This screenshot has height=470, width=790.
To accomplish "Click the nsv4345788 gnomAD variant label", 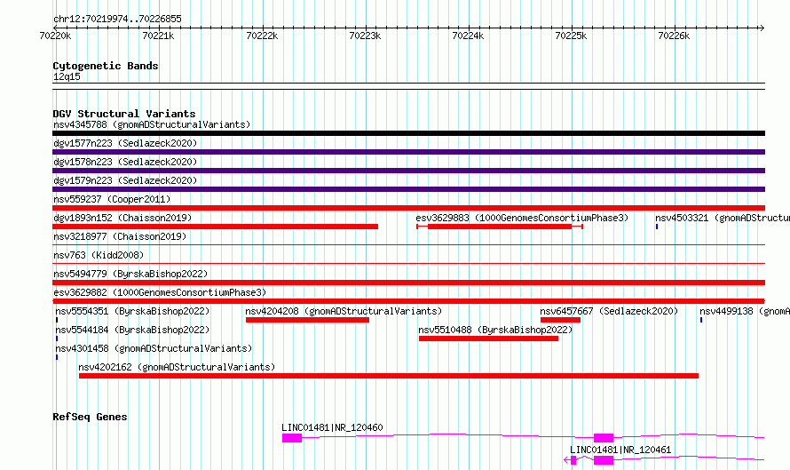I will point(152,124).
